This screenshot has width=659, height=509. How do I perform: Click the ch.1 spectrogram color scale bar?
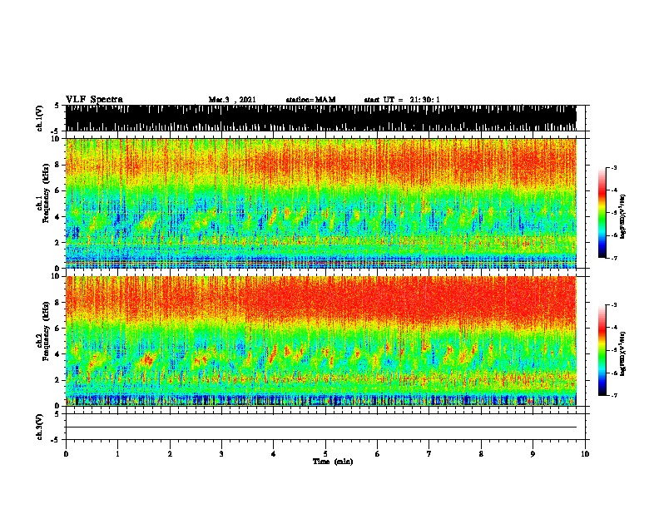[x=602, y=213]
